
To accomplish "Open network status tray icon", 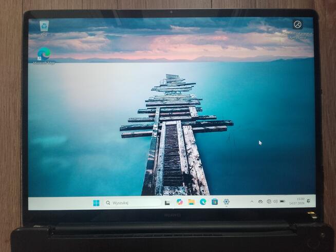I will (x=269, y=202).
